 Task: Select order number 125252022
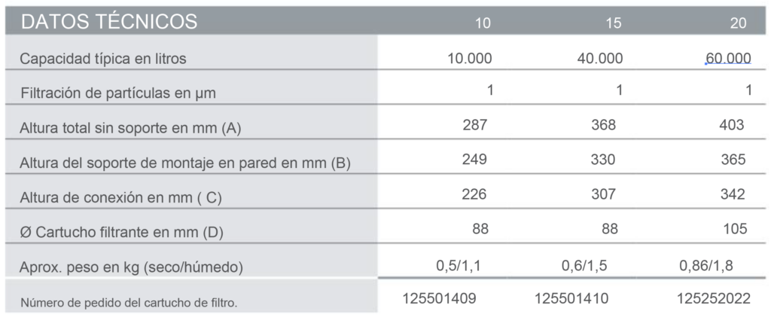click(x=714, y=299)
